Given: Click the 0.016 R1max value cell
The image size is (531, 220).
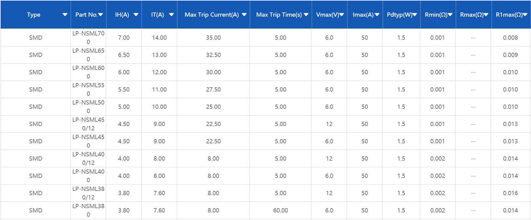Looking at the screenshot, I should click(510, 193).
